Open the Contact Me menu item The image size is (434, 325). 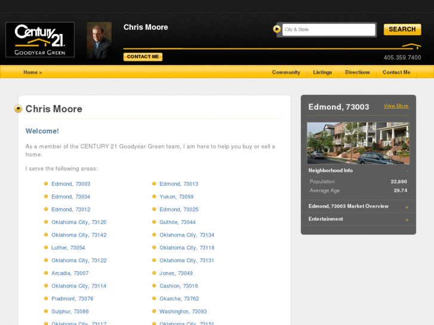tap(396, 72)
